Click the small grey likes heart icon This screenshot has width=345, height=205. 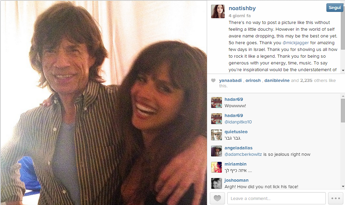click(213, 81)
